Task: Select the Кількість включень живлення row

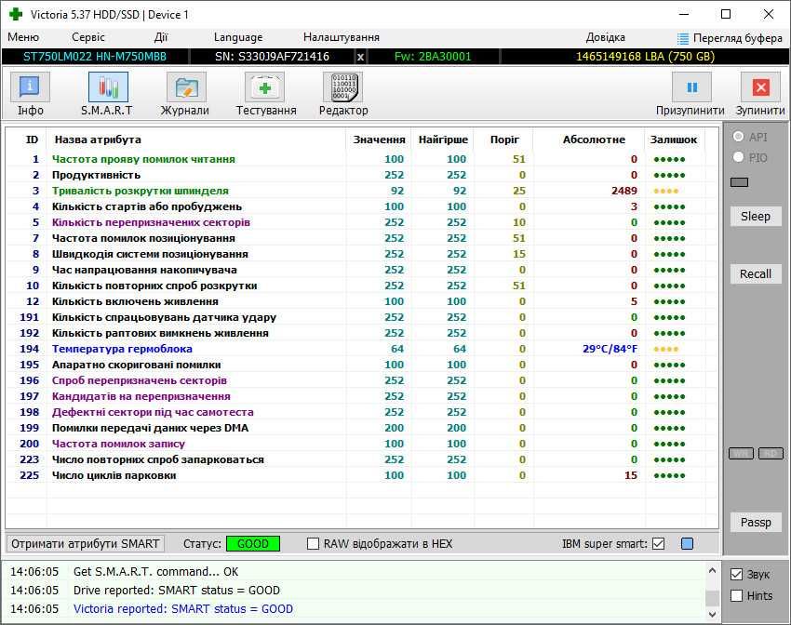Action: 362,301
